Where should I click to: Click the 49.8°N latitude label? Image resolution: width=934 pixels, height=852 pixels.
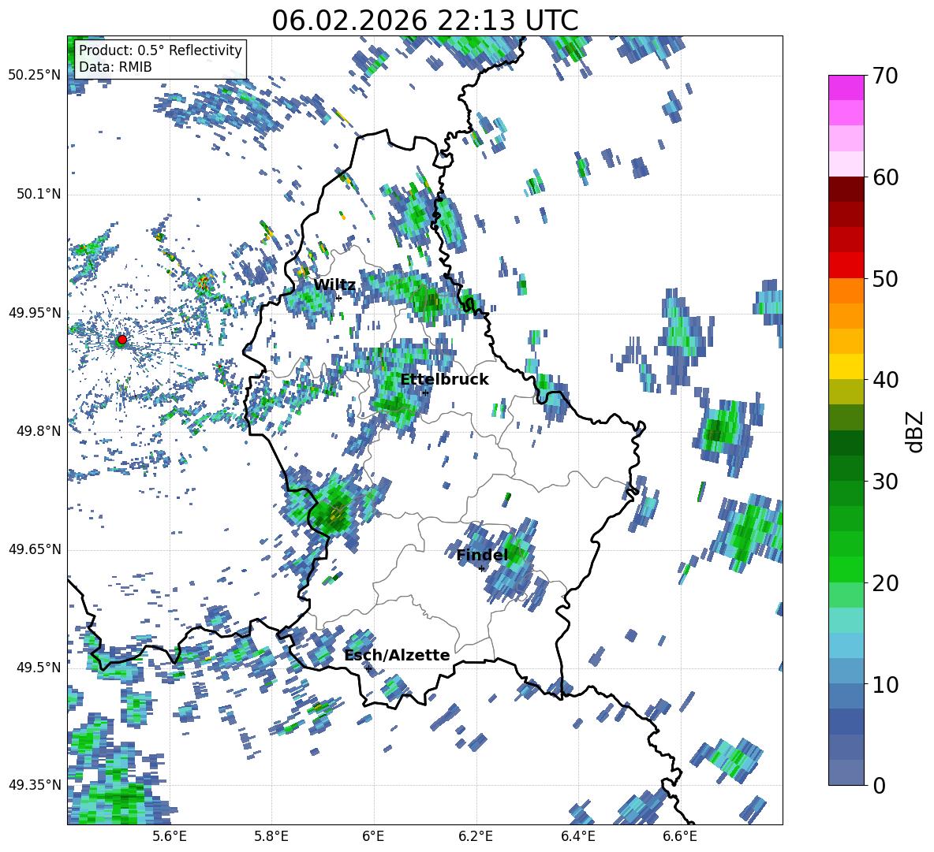(38, 431)
